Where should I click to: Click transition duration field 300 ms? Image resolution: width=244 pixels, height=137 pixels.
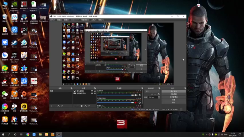click(153, 97)
